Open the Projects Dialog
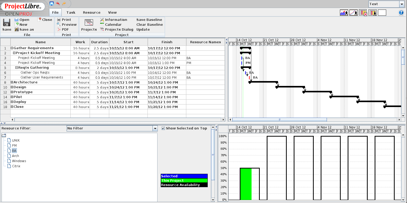Screen dimensions: 407x203 [x=117, y=29]
